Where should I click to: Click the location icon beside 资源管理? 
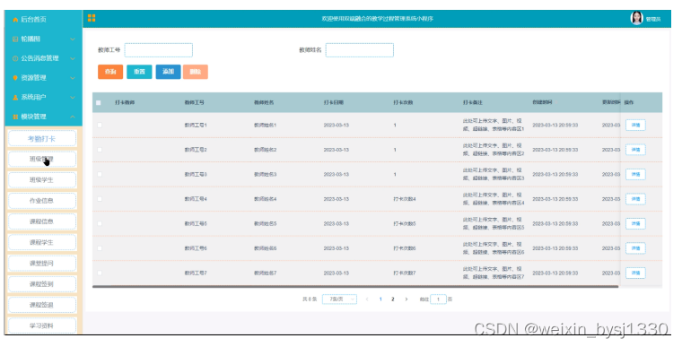pos(15,78)
